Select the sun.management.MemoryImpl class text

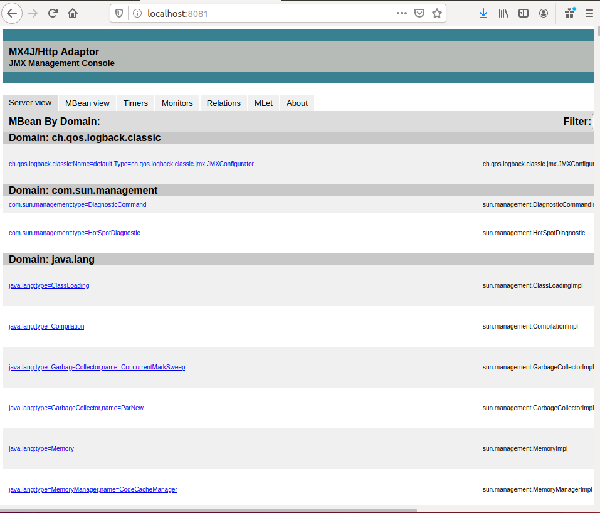coord(525,448)
